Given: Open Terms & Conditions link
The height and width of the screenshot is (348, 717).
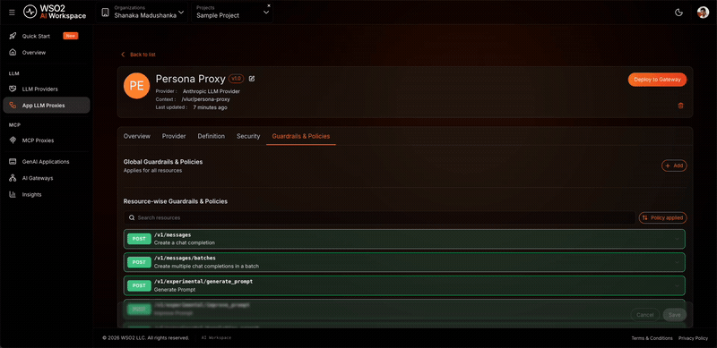Looking at the screenshot, I should pos(652,338).
